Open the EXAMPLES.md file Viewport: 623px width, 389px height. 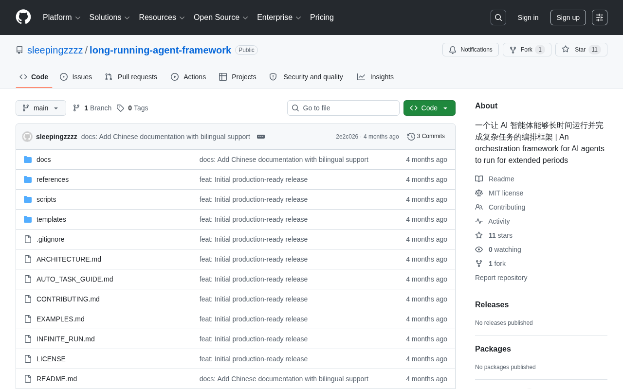[x=60, y=319]
